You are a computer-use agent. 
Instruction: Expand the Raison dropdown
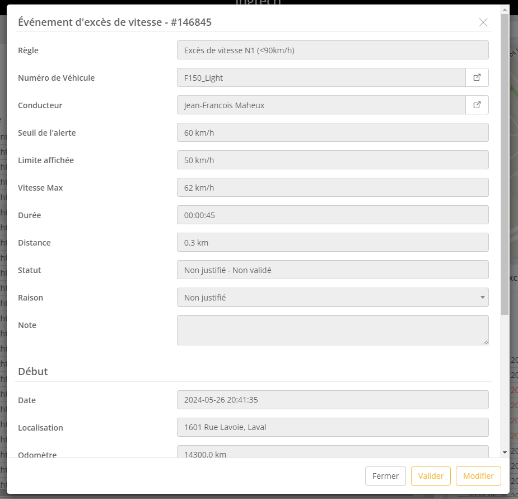[x=332, y=297]
